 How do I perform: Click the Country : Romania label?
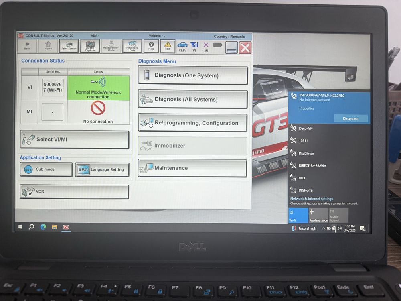click(x=229, y=37)
